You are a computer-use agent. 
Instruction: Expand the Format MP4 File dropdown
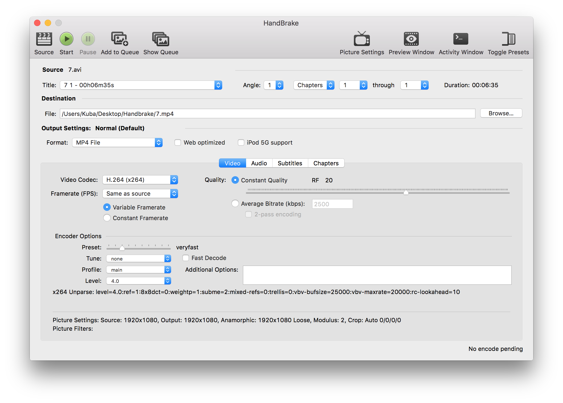point(117,143)
